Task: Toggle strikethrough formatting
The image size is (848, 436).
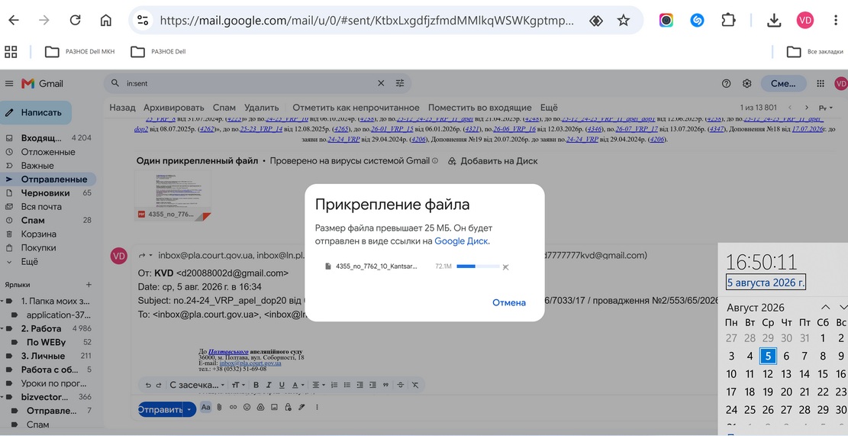Action: point(401,385)
